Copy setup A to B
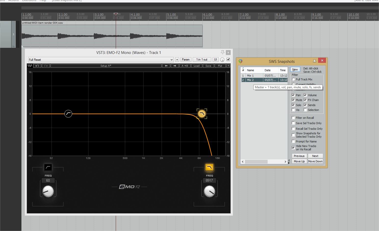Image resolution: width=379 pixels, height=231 pixels. pyautogui.click(x=185, y=66)
